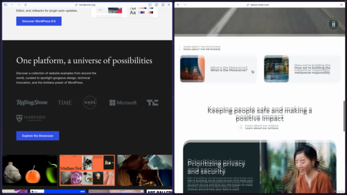The width and height of the screenshot is (347, 195).
Task: Open How we're building the metaverse responsibly card
Action: coord(303,69)
